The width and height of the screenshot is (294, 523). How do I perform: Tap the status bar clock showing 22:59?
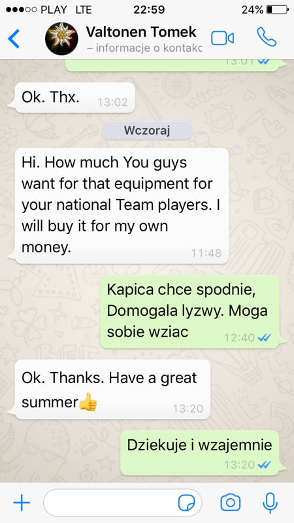pyautogui.click(x=149, y=10)
